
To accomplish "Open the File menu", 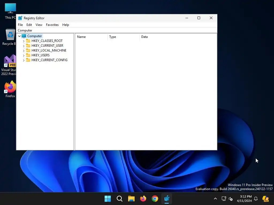I will coord(20,25).
